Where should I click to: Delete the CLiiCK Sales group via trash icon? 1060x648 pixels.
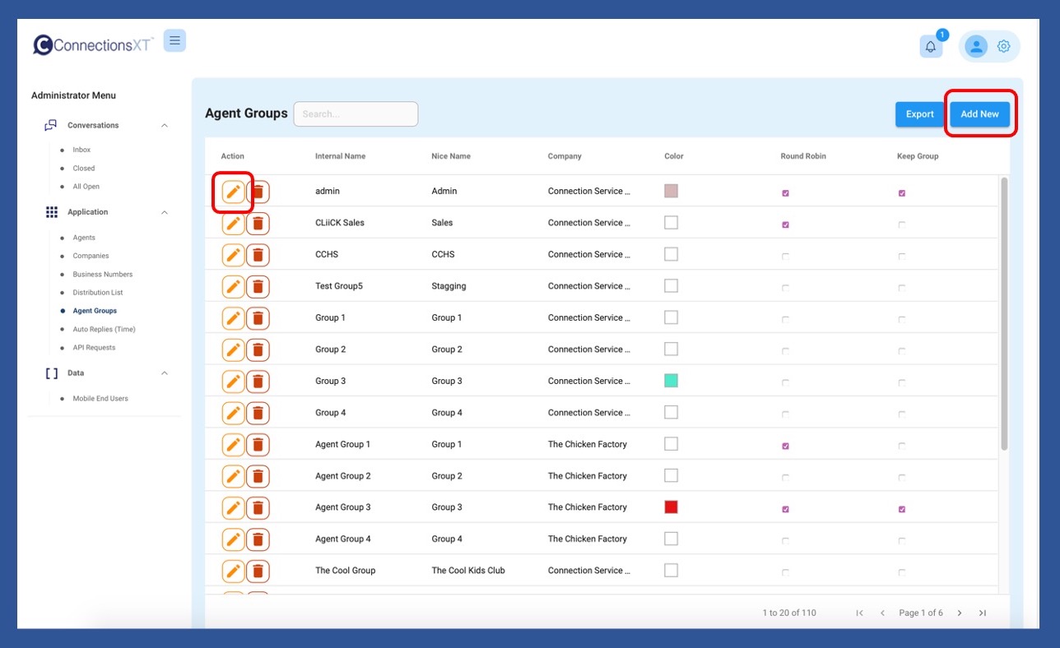coord(258,223)
